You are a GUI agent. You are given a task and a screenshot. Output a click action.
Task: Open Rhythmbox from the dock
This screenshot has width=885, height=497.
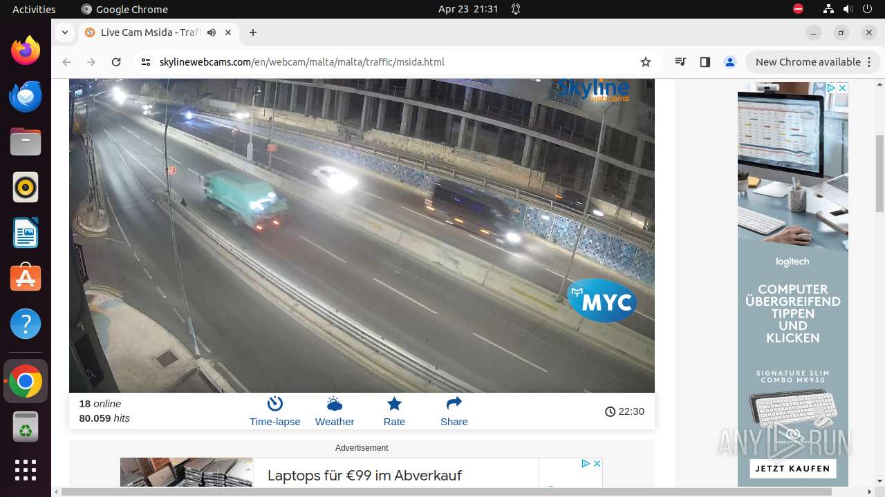[26, 187]
